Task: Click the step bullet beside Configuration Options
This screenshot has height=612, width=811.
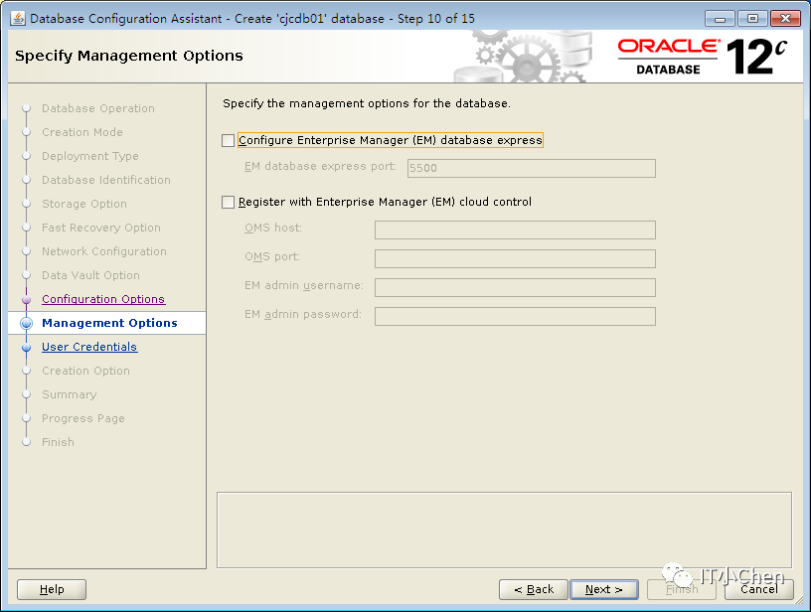Action: pos(27,299)
